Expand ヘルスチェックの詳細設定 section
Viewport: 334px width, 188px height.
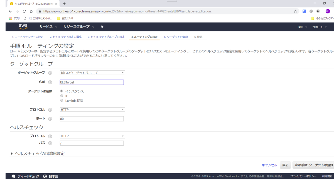pos(38,153)
